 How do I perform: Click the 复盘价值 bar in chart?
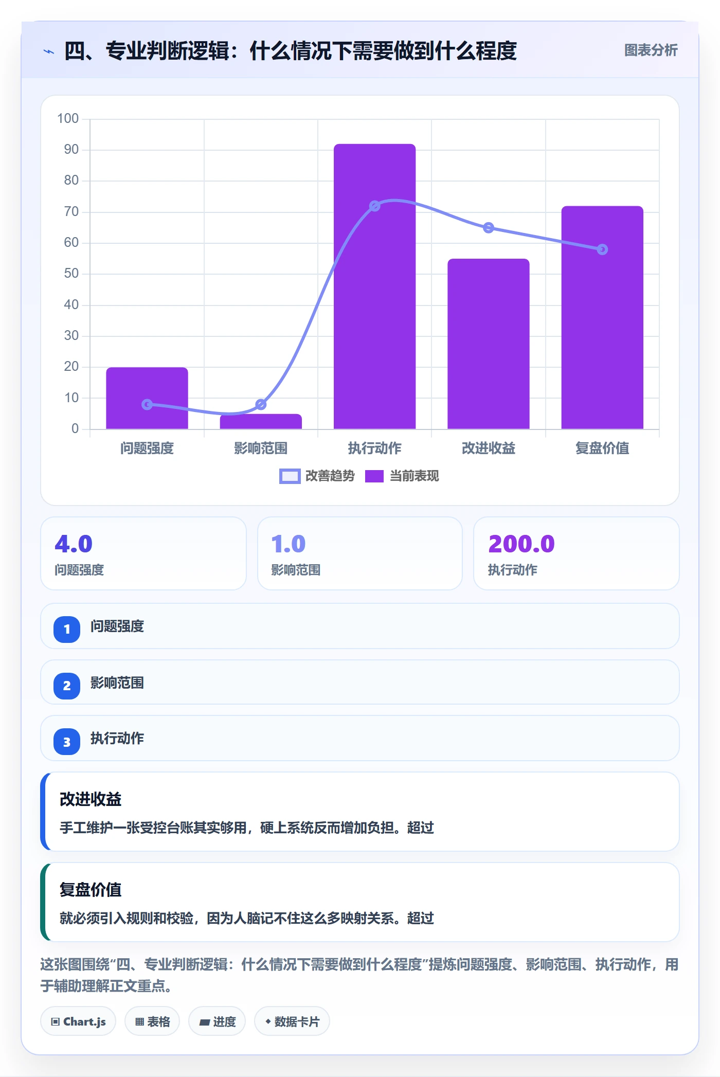coord(602,317)
